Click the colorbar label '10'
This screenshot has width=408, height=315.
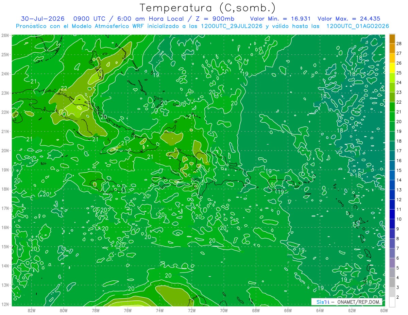click(399, 219)
